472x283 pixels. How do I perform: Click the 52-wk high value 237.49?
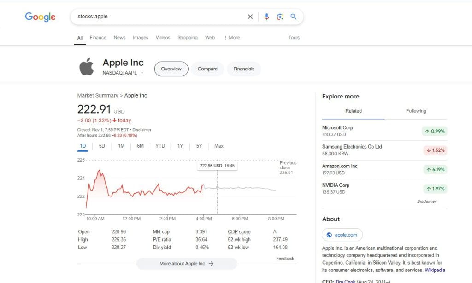click(x=280, y=239)
